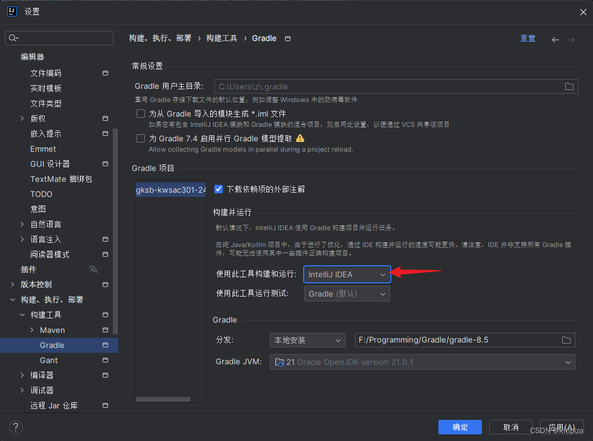
Task: Go forward with the right arrow icon
Action: pos(571,40)
